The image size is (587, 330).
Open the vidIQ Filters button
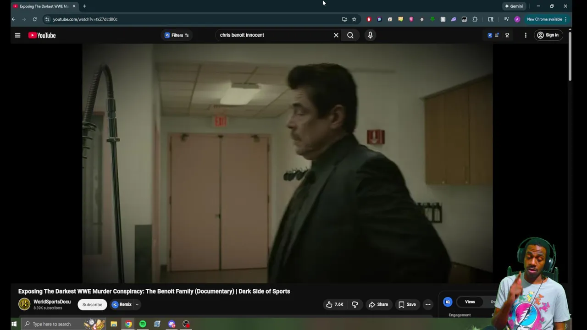(x=177, y=35)
